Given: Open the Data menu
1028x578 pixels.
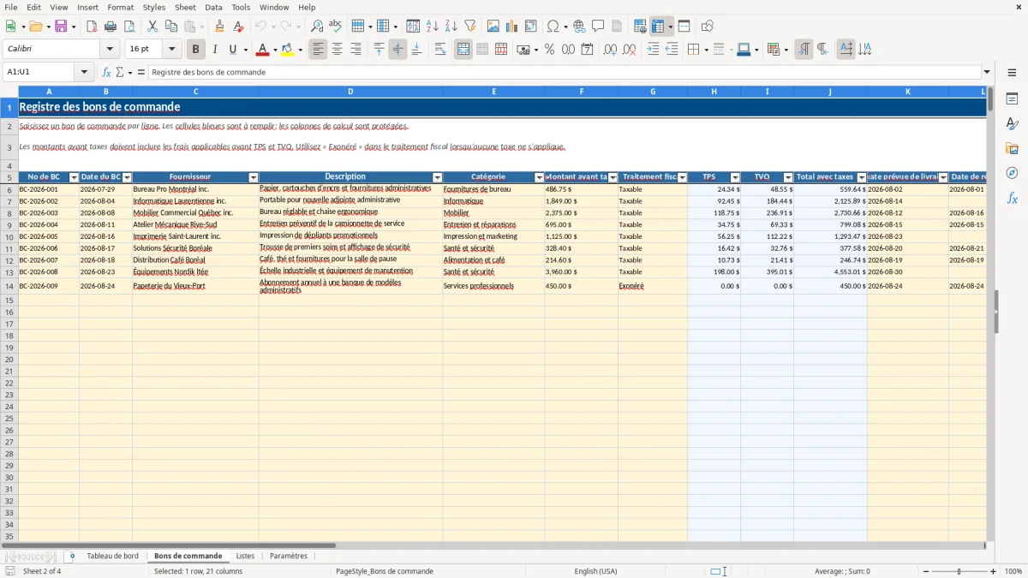Looking at the screenshot, I should click(x=213, y=7).
